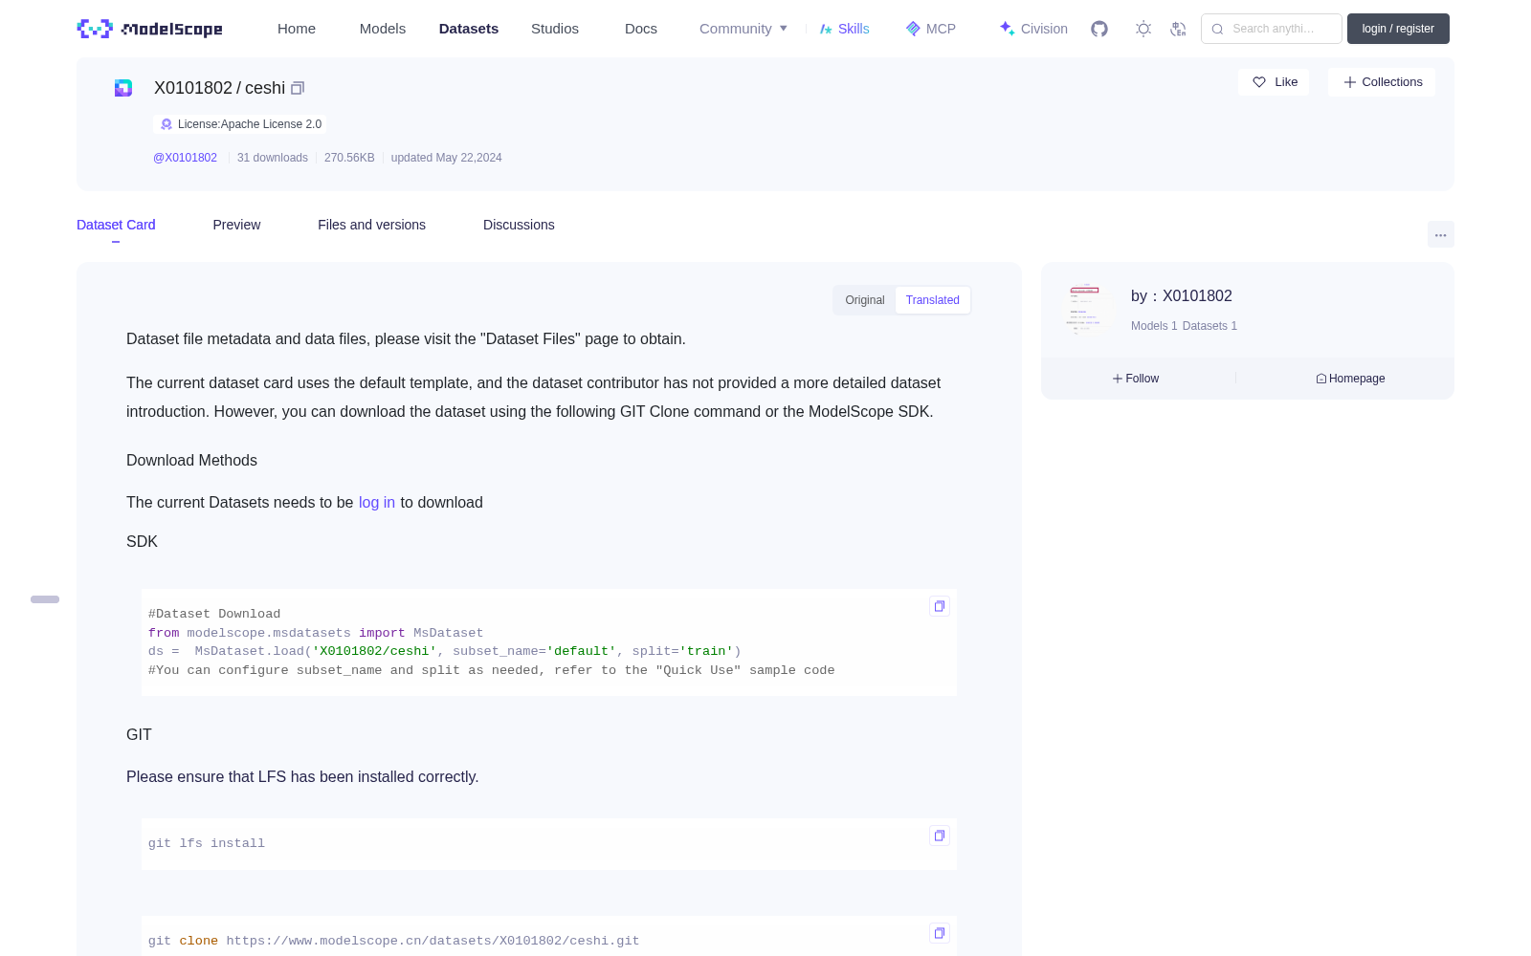Show the Translated card text
The image size is (1531, 956).
click(933, 300)
